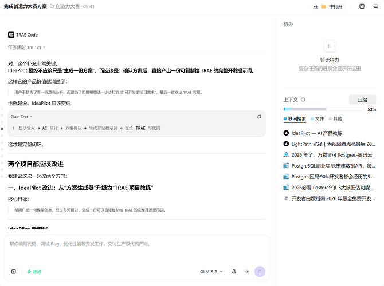
Task: Click the TRAE Code logo icon
Action: click(11, 35)
